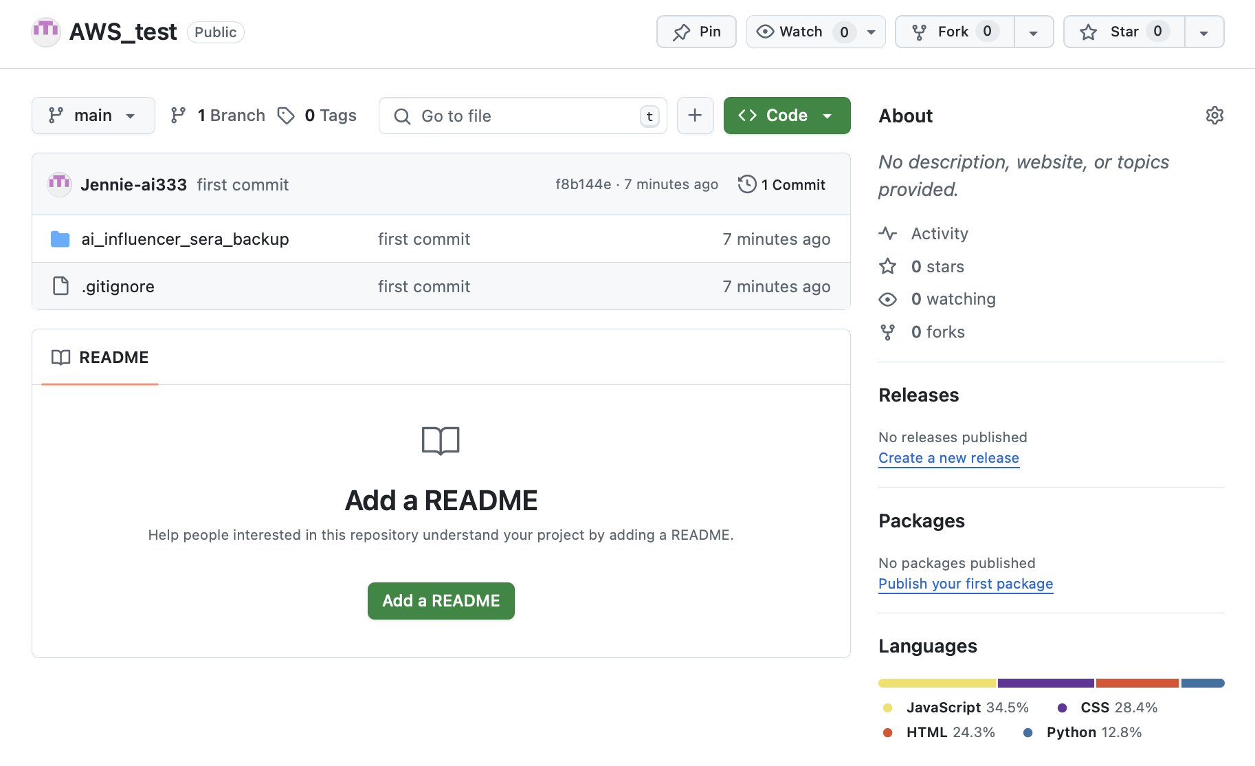The width and height of the screenshot is (1255, 766).
Task: Fork the AWS_test repository
Action: 955,32
